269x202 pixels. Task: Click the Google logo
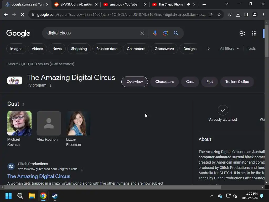pyautogui.click(x=18, y=33)
